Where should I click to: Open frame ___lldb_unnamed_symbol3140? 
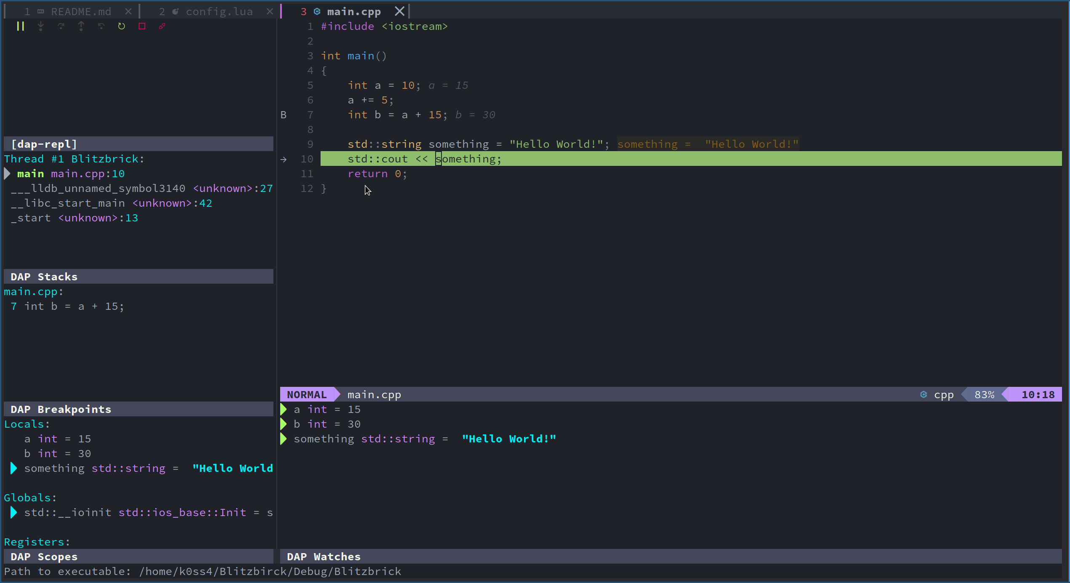tap(142, 188)
